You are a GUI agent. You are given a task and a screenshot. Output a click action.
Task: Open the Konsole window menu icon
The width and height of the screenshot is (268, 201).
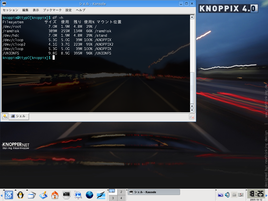click(x=4, y=4)
